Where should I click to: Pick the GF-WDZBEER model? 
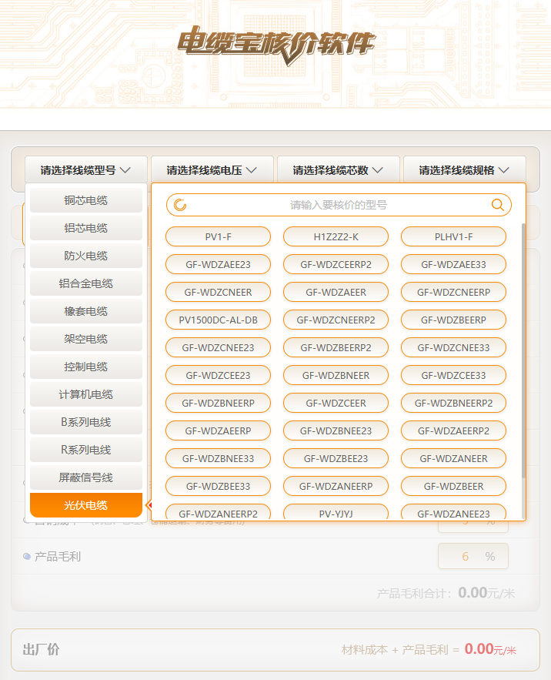(453, 486)
